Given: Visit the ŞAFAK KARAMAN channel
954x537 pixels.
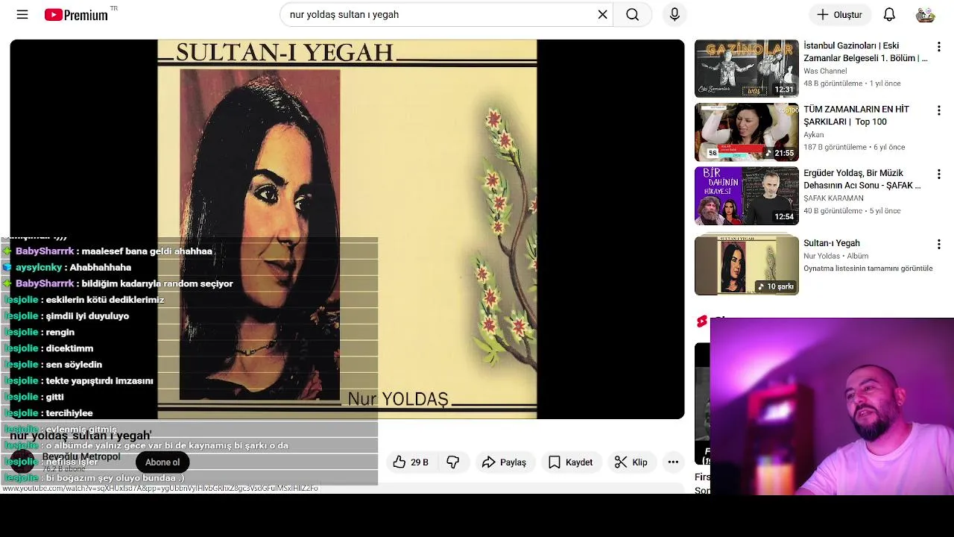Looking at the screenshot, I should point(833,198).
